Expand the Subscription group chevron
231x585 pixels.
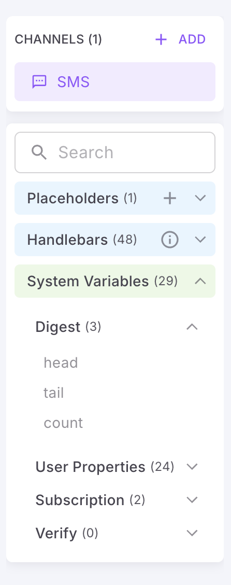click(x=192, y=499)
